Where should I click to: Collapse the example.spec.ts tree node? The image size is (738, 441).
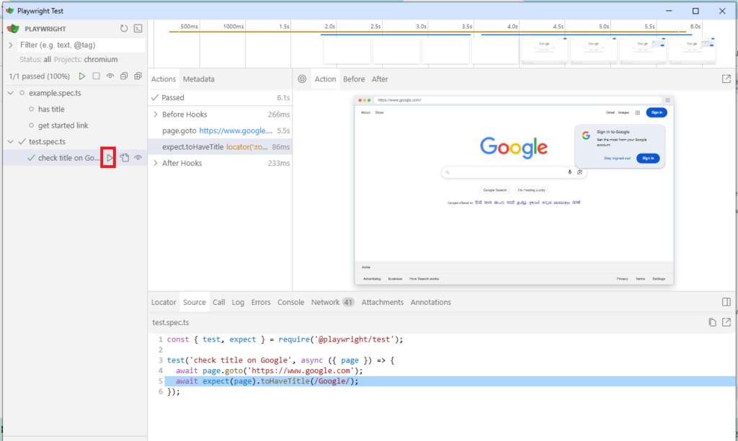tap(10, 93)
